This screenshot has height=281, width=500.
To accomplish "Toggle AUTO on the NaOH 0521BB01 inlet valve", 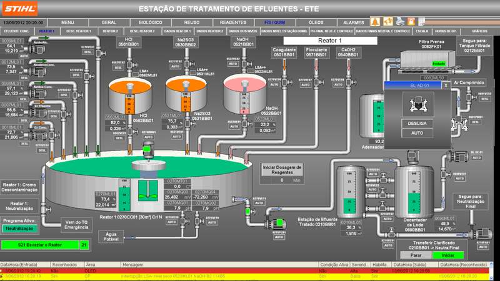I will [x=232, y=64].
